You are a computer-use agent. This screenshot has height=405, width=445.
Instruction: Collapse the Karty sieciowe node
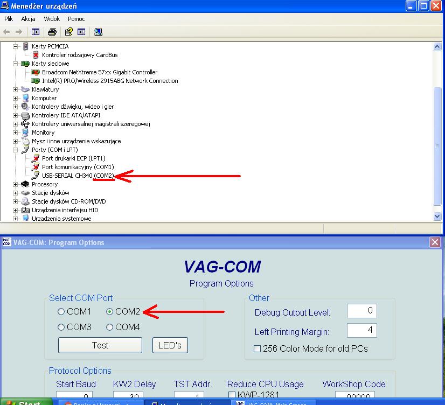click(x=15, y=64)
